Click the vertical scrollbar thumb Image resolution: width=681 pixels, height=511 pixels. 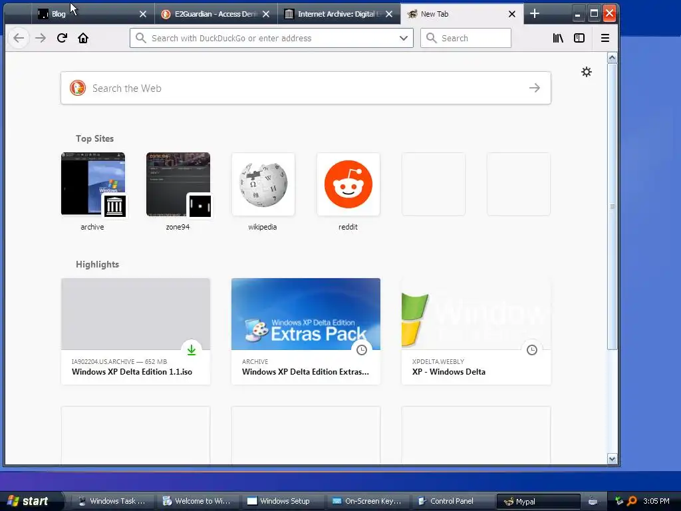pyautogui.click(x=612, y=206)
